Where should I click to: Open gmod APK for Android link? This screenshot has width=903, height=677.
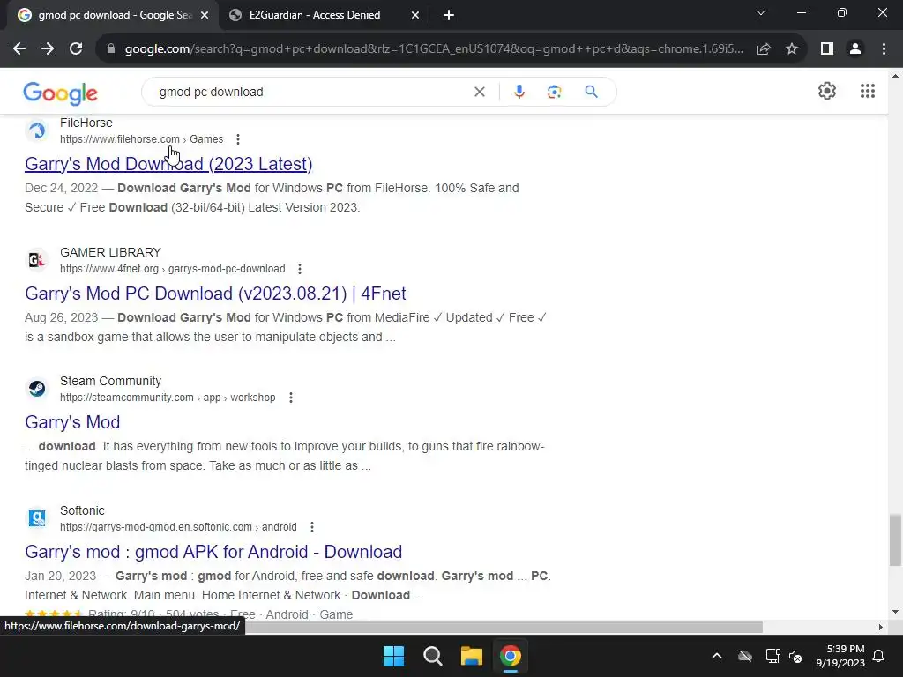[x=213, y=552]
